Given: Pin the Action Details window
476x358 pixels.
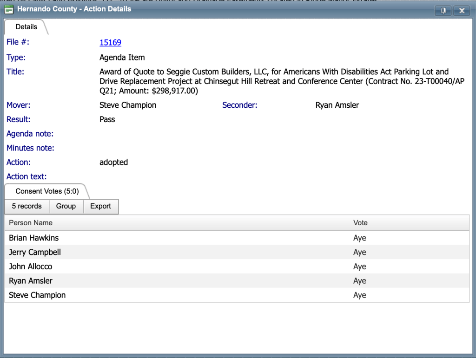Looking at the screenshot, I should coord(443,11).
